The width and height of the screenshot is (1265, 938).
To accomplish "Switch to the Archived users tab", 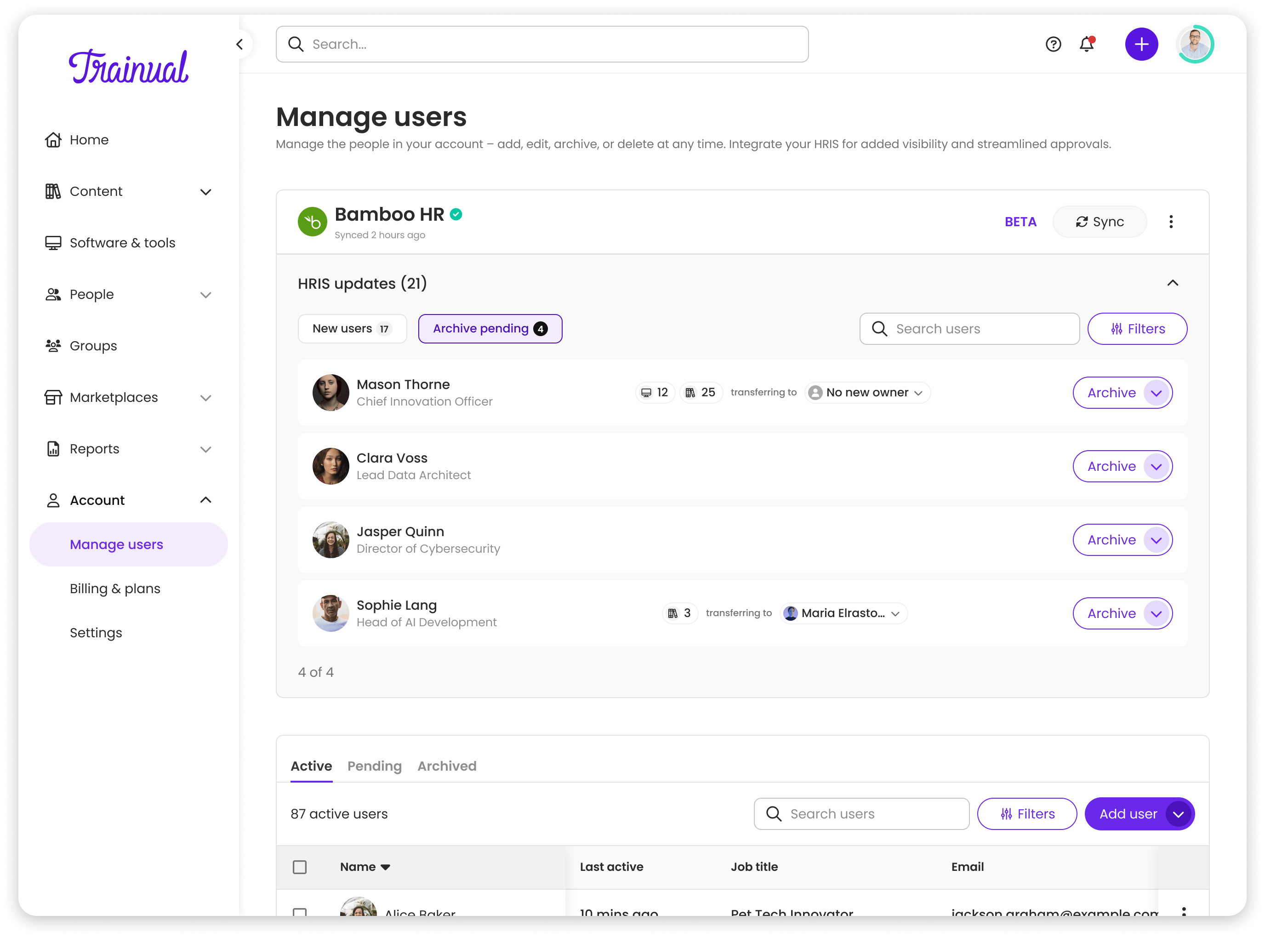I will (447, 766).
